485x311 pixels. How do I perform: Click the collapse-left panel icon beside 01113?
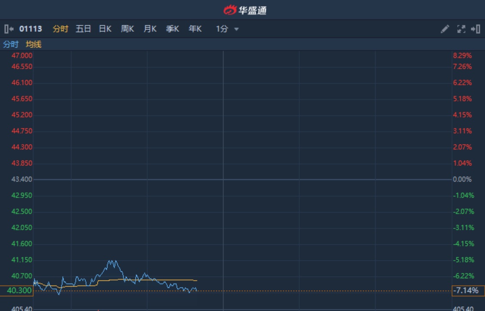click(x=9, y=29)
